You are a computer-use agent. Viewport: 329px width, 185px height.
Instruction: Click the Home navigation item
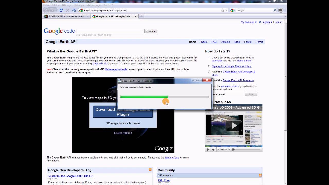[193, 42]
